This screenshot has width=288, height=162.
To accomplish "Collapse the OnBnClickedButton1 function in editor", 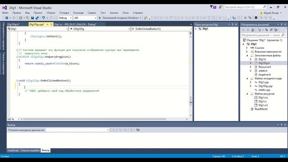I will click(17, 81).
